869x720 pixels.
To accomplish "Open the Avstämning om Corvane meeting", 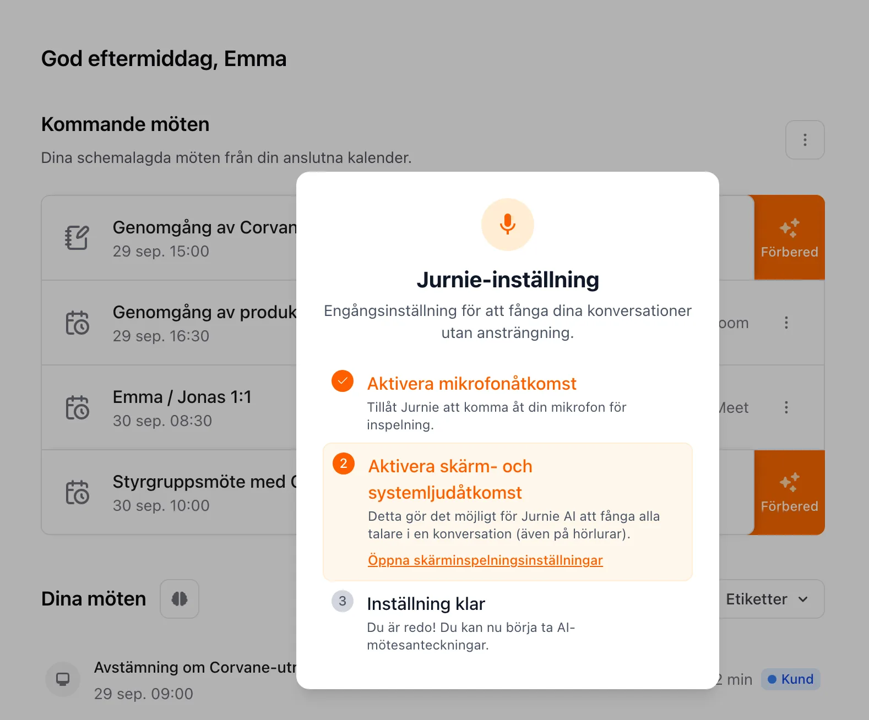I will pyautogui.click(x=195, y=667).
